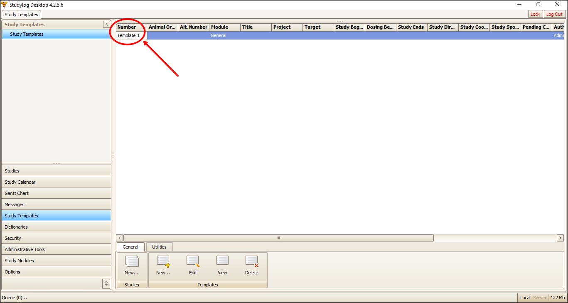Sort by the Study Coo... column header
568x303 pixels.
(x=474, y=27)
